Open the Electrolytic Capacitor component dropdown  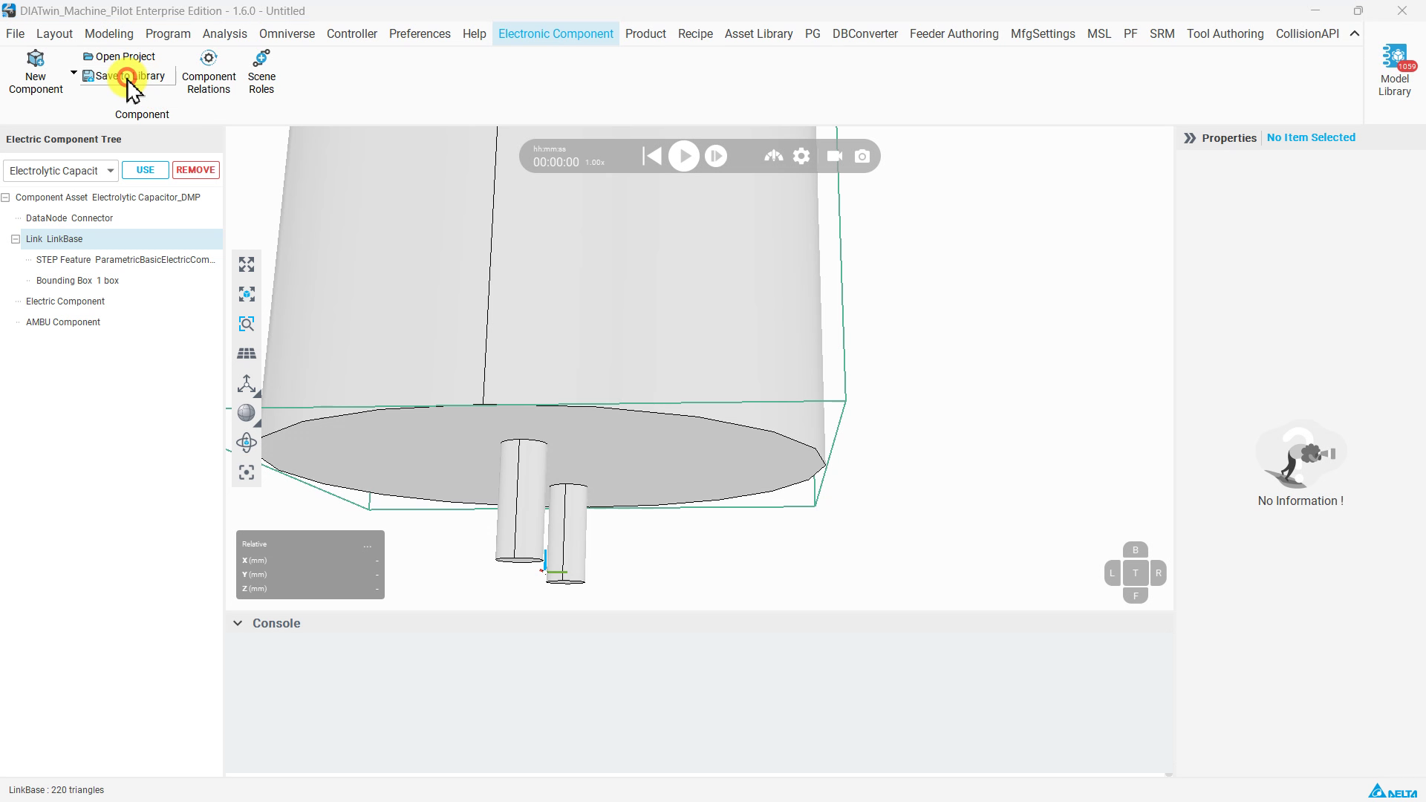click(x=61, y=171)
